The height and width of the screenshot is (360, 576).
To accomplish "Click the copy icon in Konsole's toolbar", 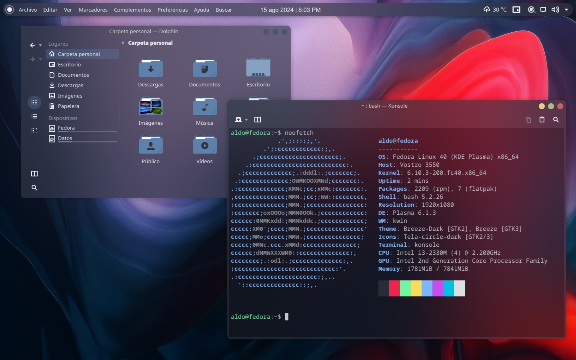I will click(528, 120).
